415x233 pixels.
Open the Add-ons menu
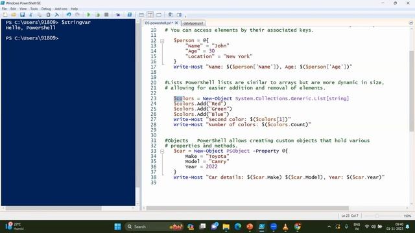tap(61, 8)
